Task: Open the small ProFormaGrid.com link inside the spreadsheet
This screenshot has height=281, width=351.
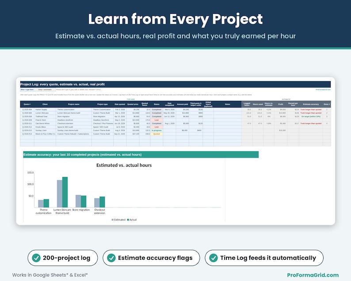Action: click(323, 90)
